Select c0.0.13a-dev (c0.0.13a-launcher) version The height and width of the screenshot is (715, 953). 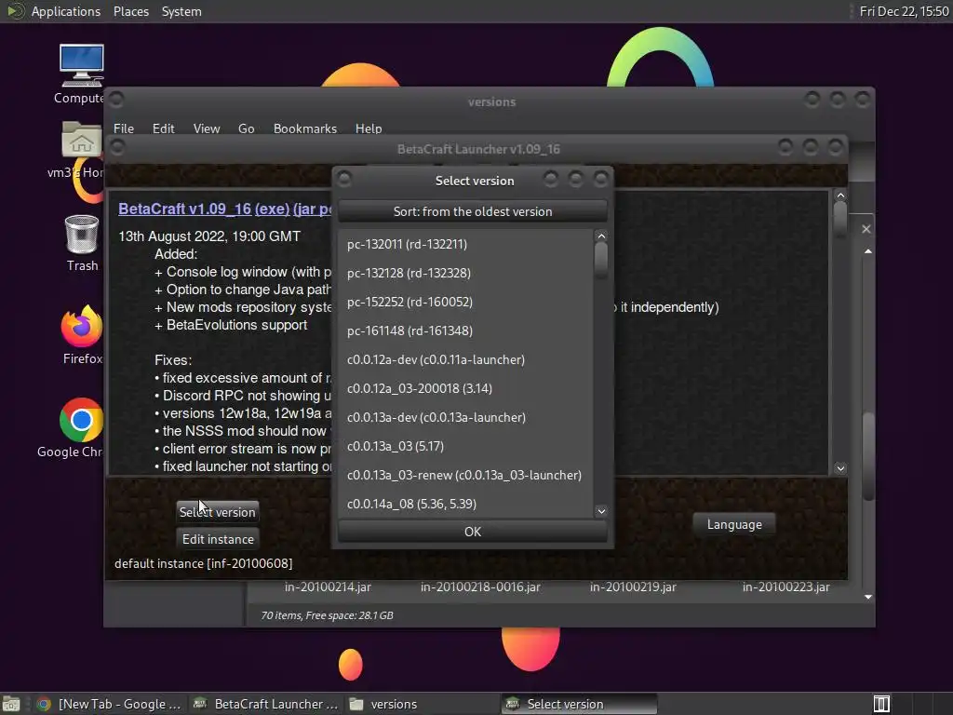pos(465,417)
